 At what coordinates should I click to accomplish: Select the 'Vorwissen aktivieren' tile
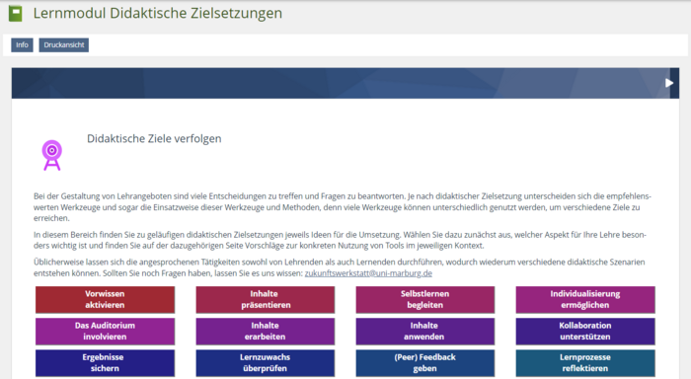point(105,300)
